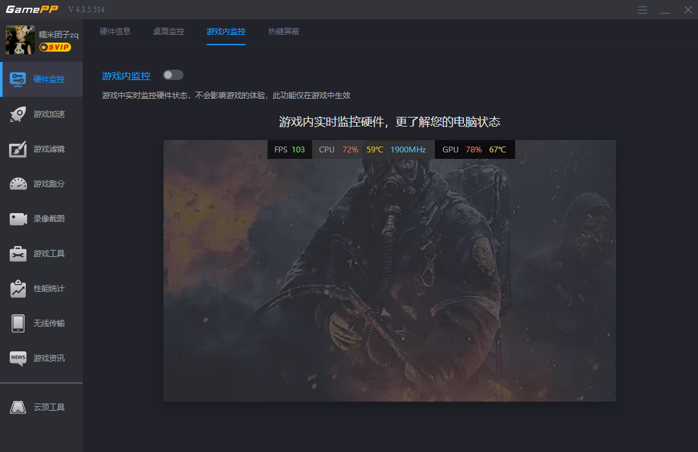Open the hamburger menu in the title bar
This screenshot has width=698, height=452.
pos(642,10)
